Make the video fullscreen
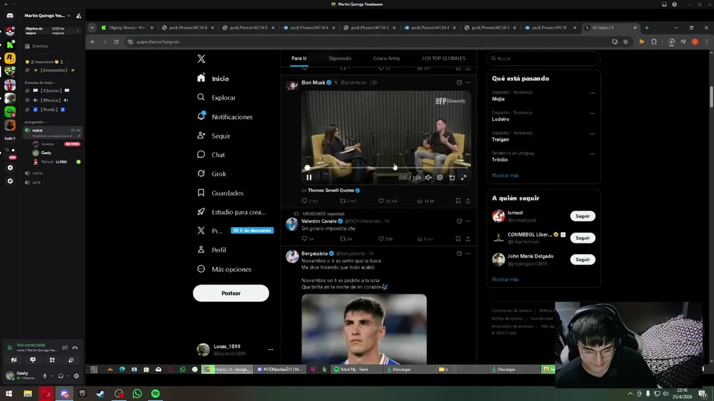The height and width of the screenshot is (401, 714). (x=464, y=178)
